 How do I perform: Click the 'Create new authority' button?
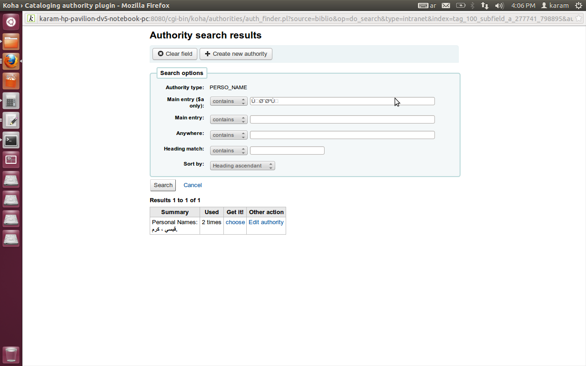click(x=236, y=54)
